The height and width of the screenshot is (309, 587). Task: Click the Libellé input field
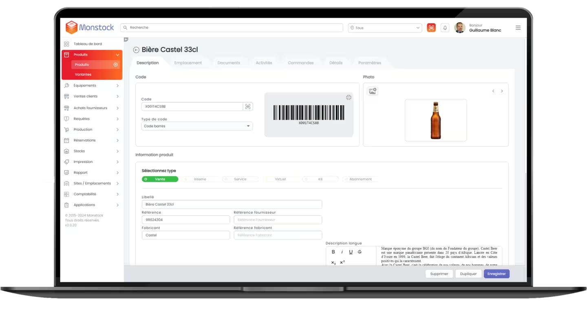(232, 204)
